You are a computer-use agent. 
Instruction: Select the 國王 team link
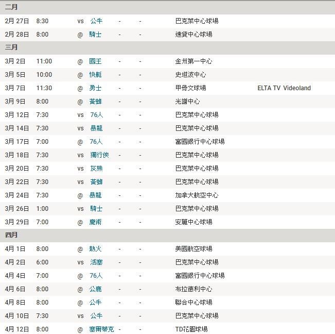pos(96,61)
